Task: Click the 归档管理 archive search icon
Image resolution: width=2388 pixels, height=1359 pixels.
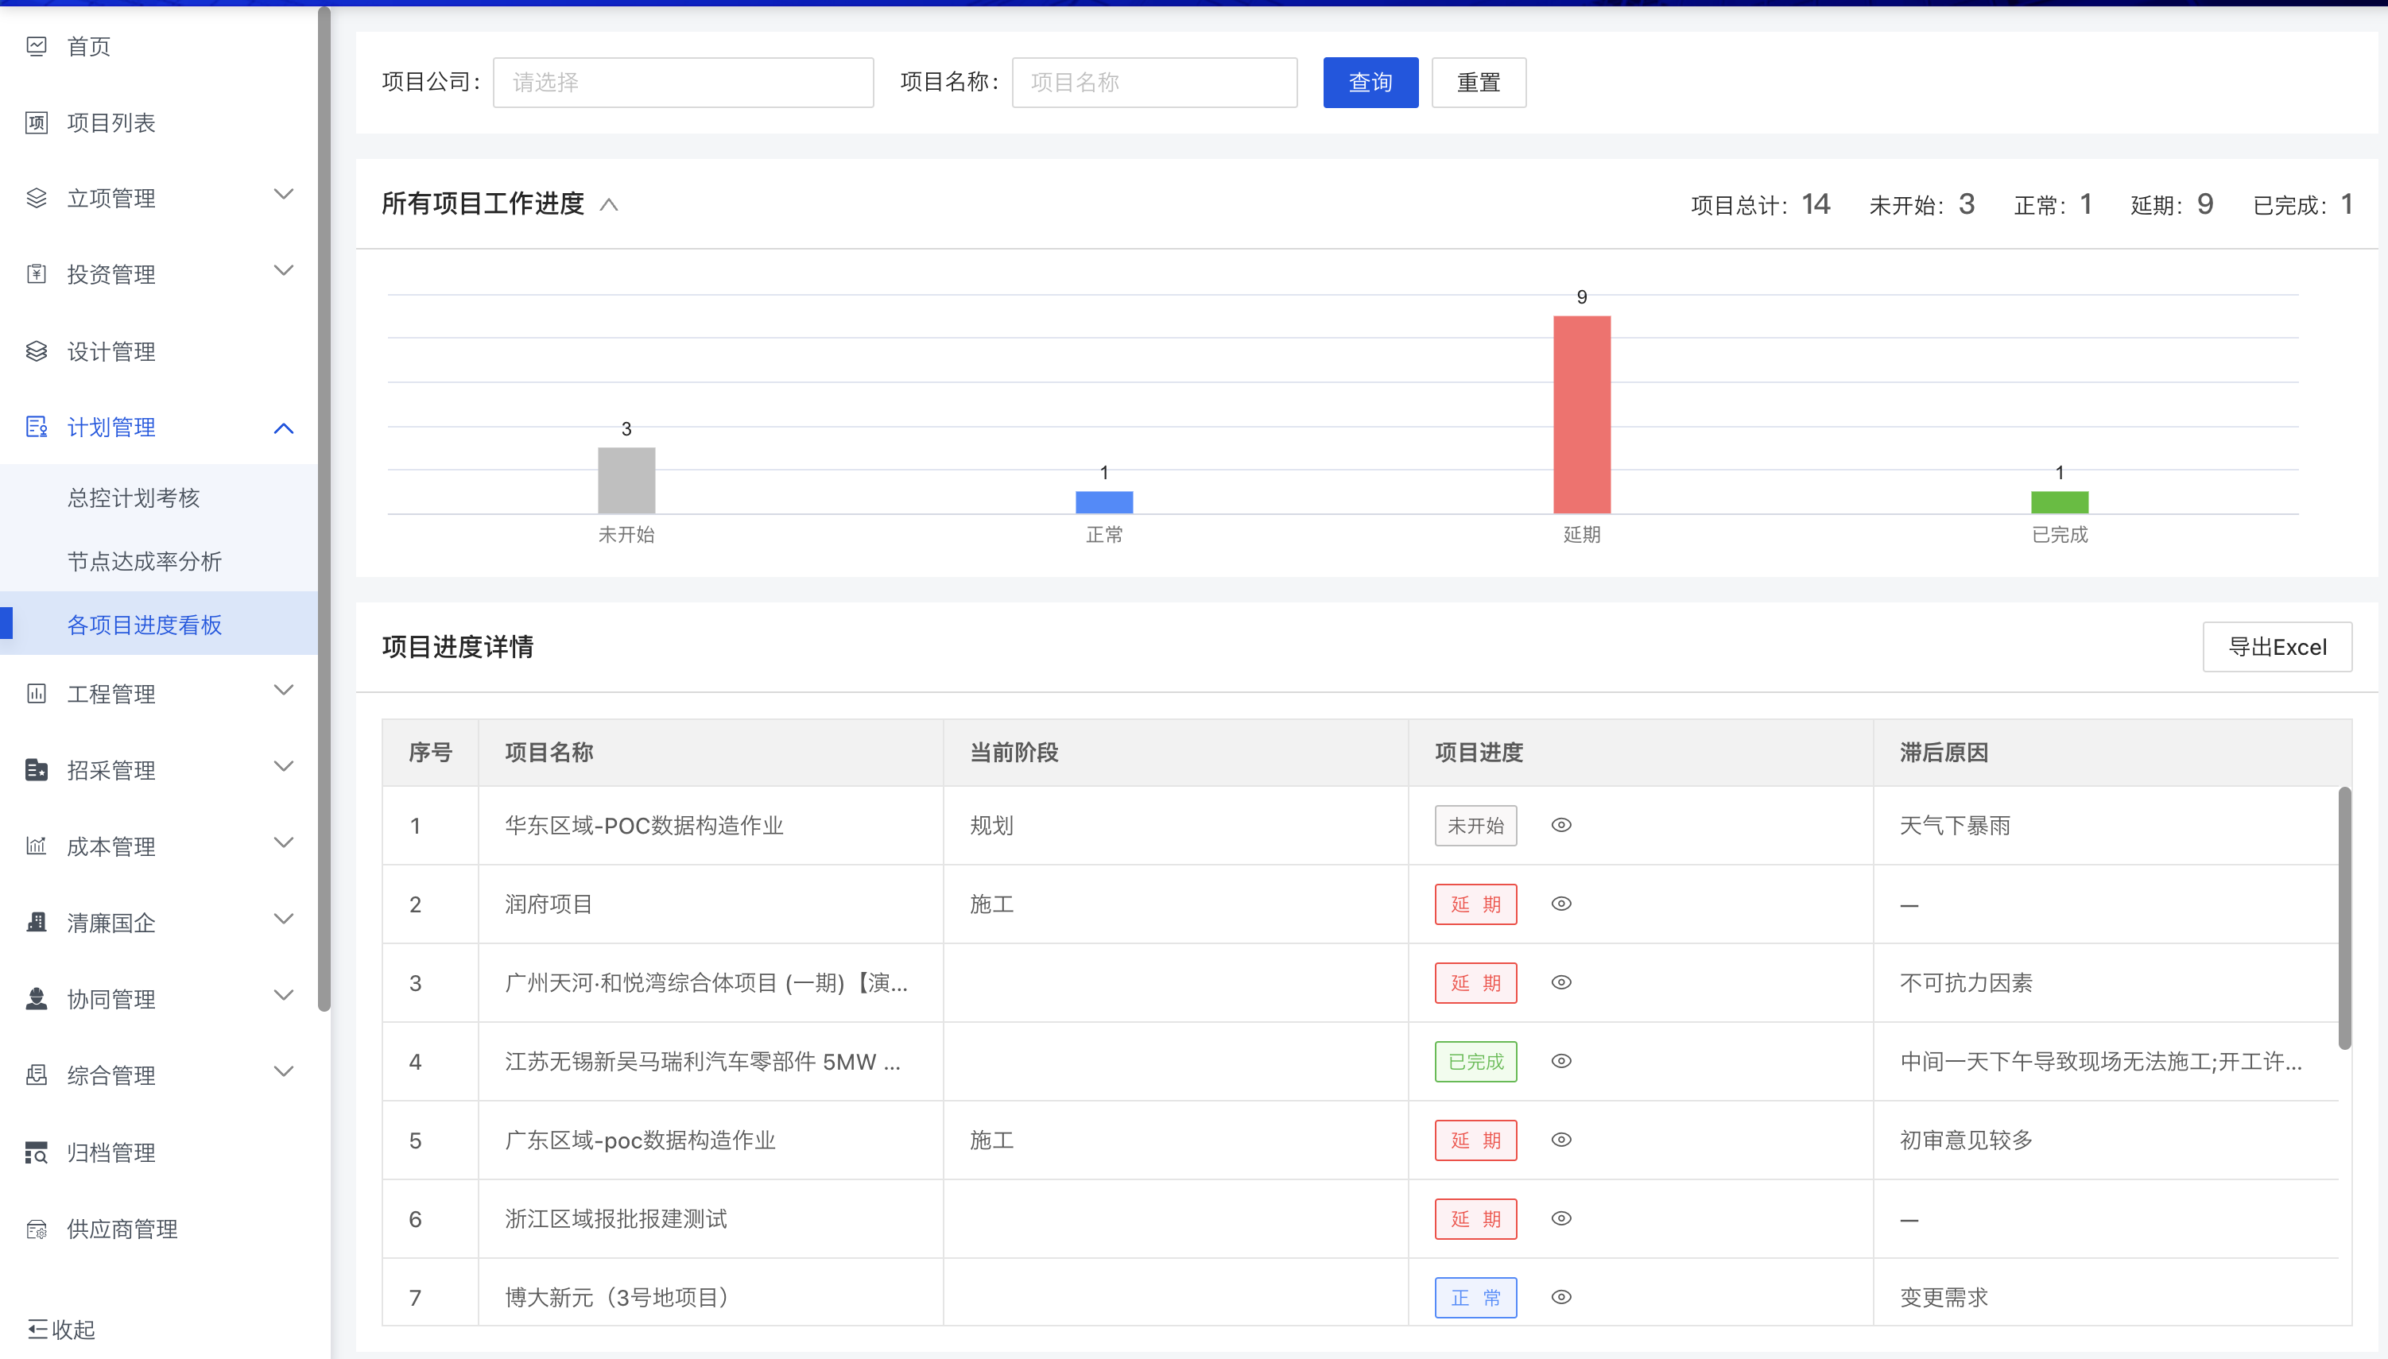Action: 37,1152
